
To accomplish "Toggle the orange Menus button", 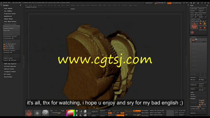I will [169, 3].
